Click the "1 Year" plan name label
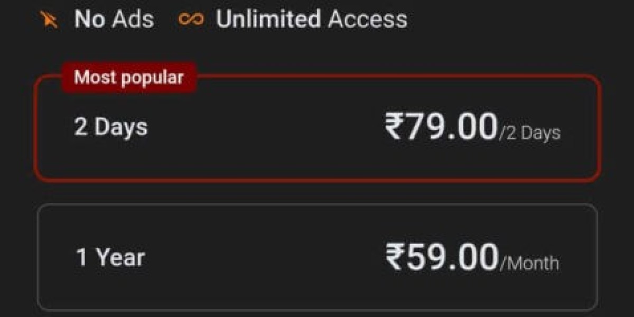This screenshot has width=634, height=317. pos(110,257)
